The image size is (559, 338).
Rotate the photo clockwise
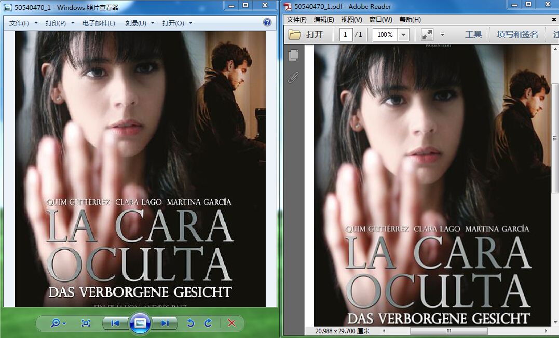(208, 323)
